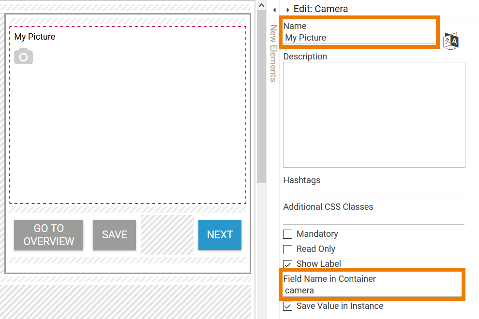The width and height of the screenshot is (479, 319).
Task: Select the My Picture label in the preview
Action: (x=35, y=37)
